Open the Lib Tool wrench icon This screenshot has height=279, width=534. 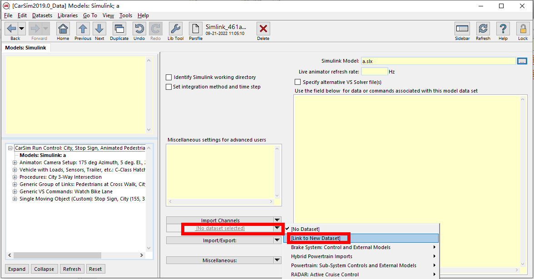pos(175,29)
